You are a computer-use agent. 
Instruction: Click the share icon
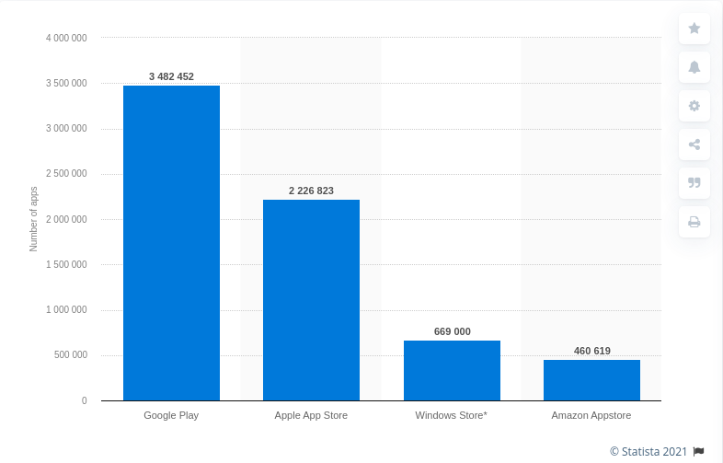point(694,145)
